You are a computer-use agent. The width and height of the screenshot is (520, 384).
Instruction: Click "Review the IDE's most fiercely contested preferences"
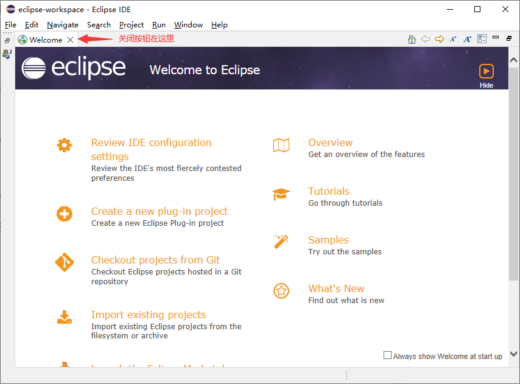(x=166, y=173)
